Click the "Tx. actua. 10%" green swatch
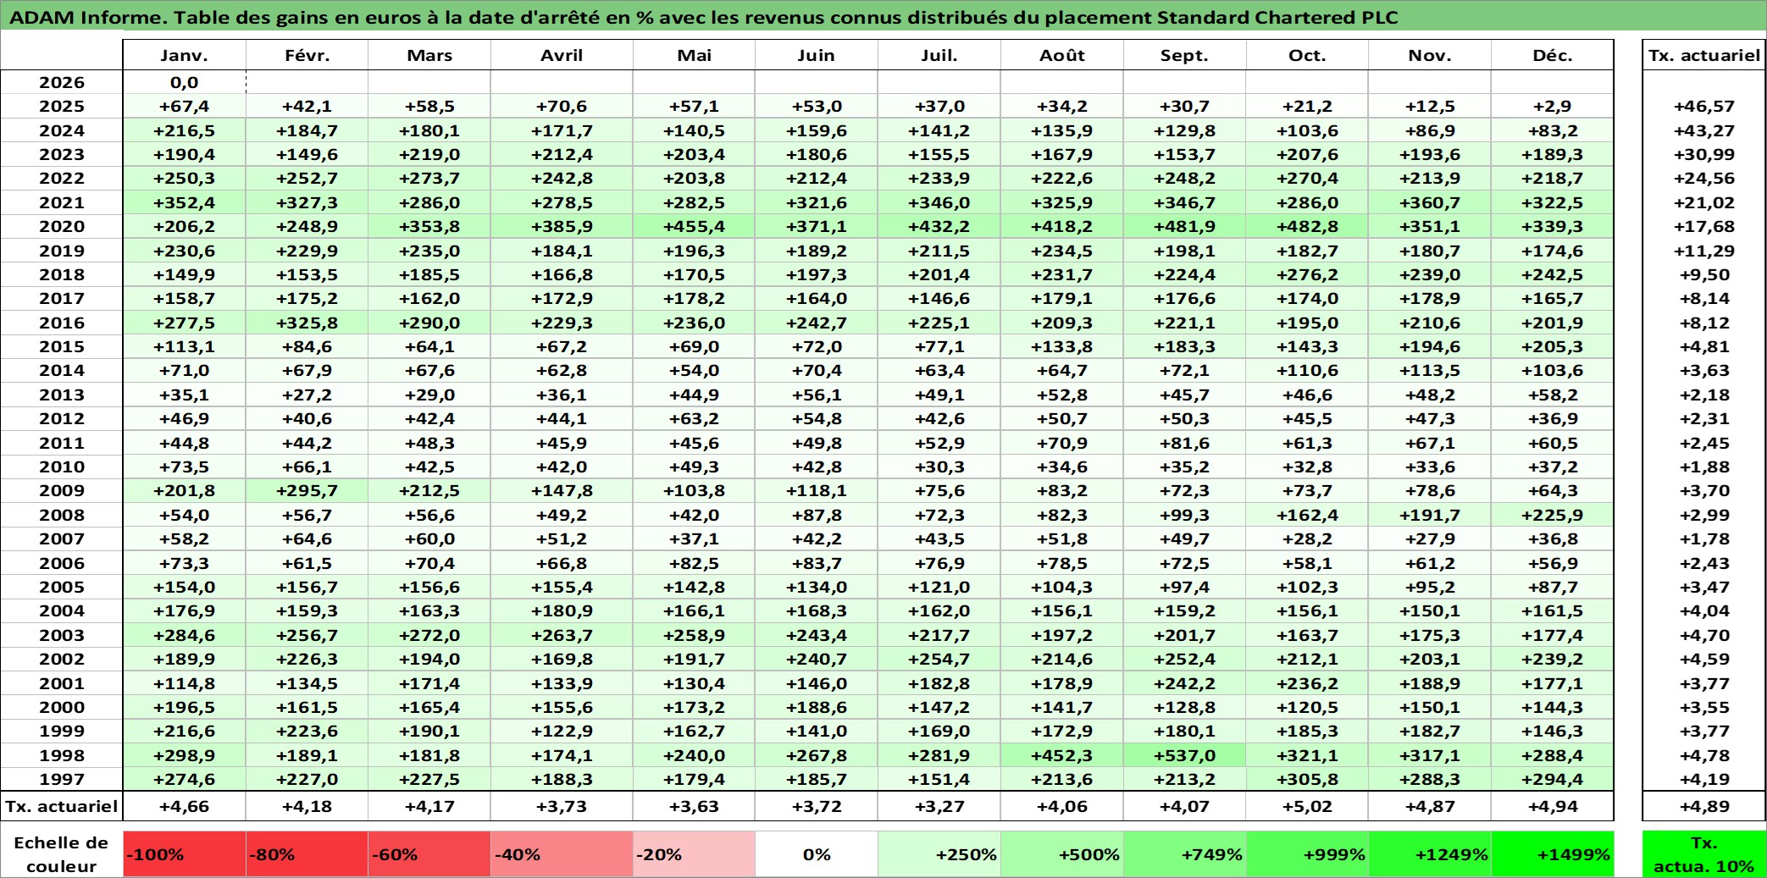The width and height of the screenshot is (1767, 878). pos(1704,854)
